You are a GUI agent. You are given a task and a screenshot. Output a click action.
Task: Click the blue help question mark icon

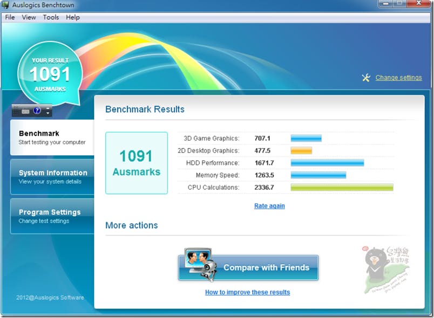click(x=37, y=111)
